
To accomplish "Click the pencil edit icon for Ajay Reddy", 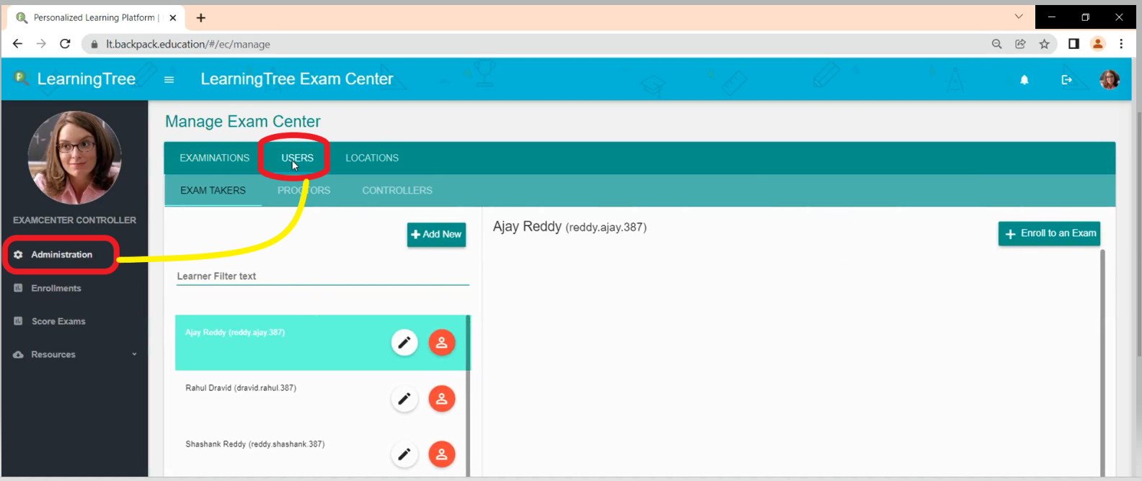I will click(404, 343).
